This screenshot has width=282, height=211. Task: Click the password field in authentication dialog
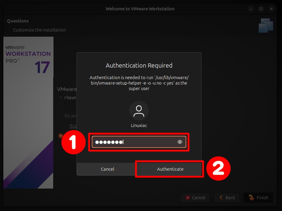click(139, 142)
